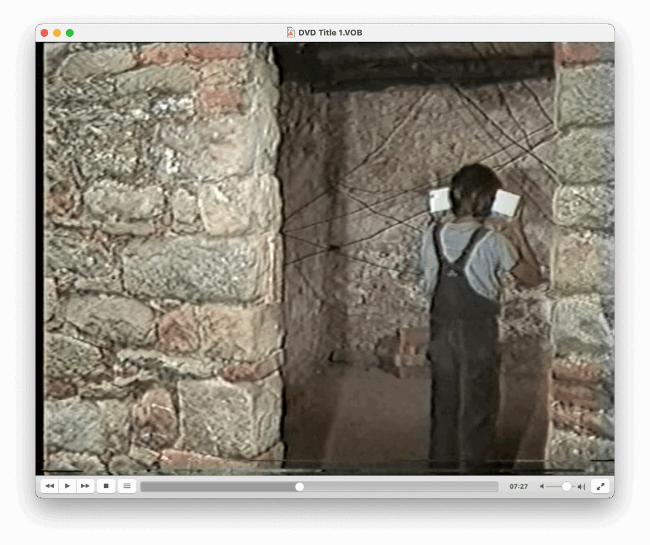Close the VLC window with the red button
This screenshot has height=545, width=650.
(x=44, y=33)
